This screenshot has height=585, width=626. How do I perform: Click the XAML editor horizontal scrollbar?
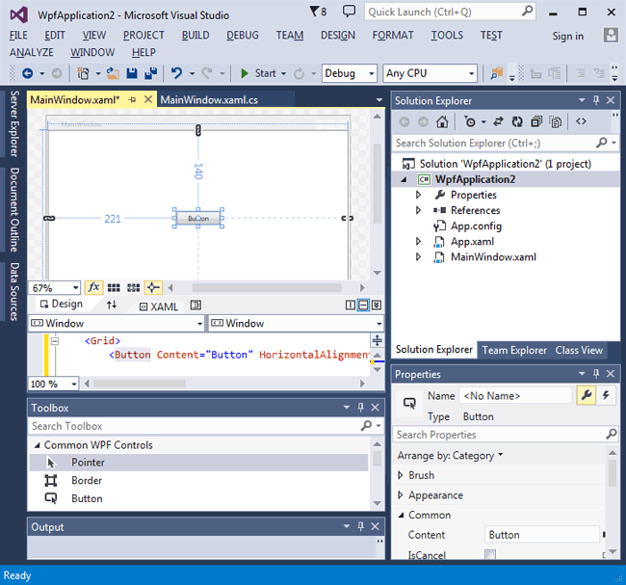click(140, 384)
